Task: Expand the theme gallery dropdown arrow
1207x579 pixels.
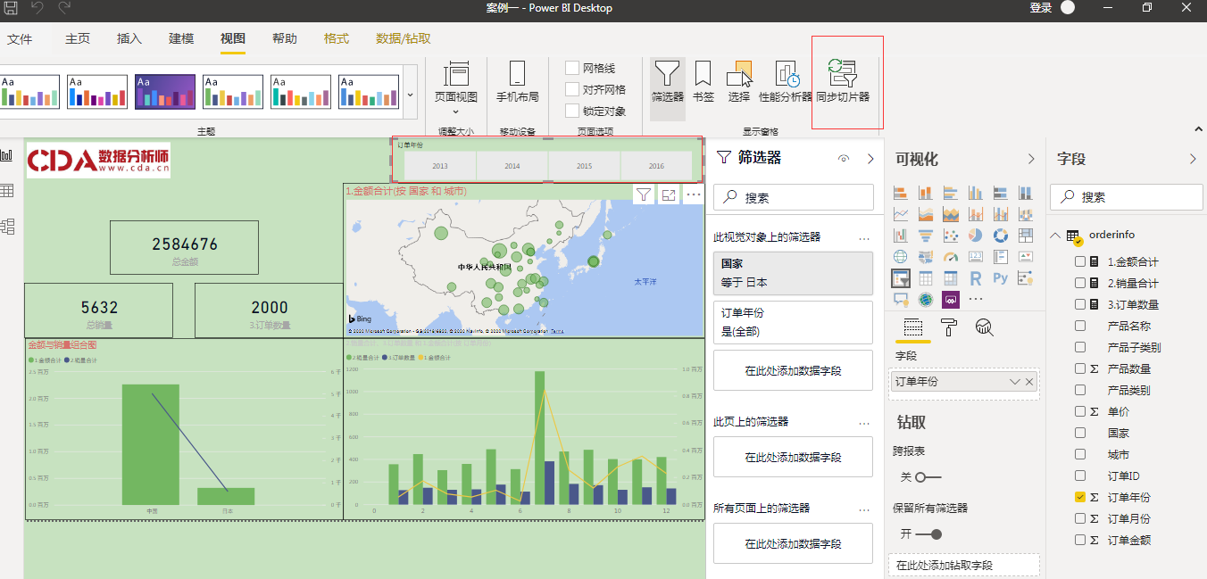Action: pyautogui.click(x=410, y=94)
